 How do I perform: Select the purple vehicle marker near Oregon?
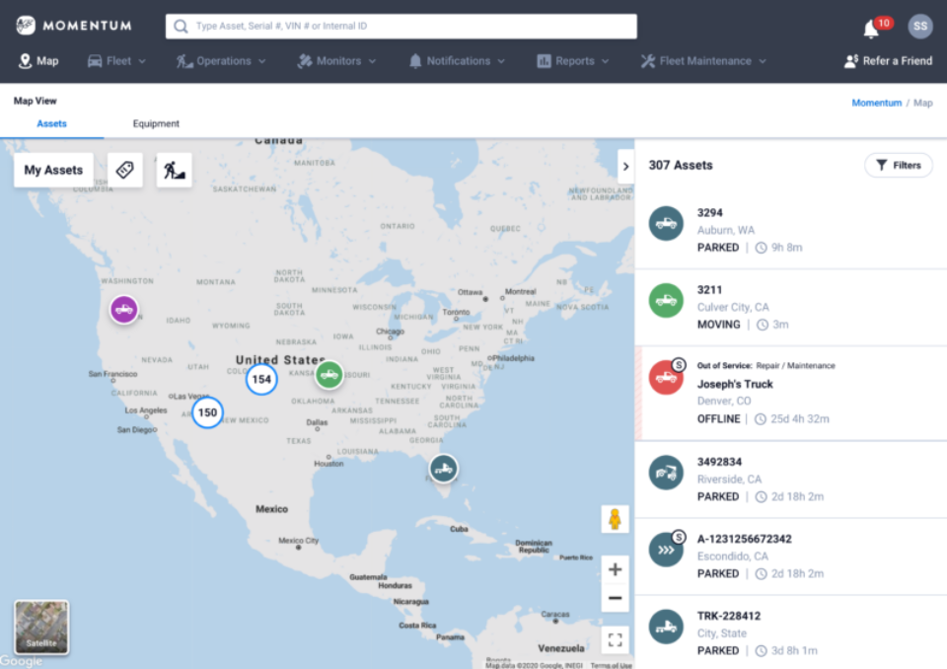click(x=123, y=309)
